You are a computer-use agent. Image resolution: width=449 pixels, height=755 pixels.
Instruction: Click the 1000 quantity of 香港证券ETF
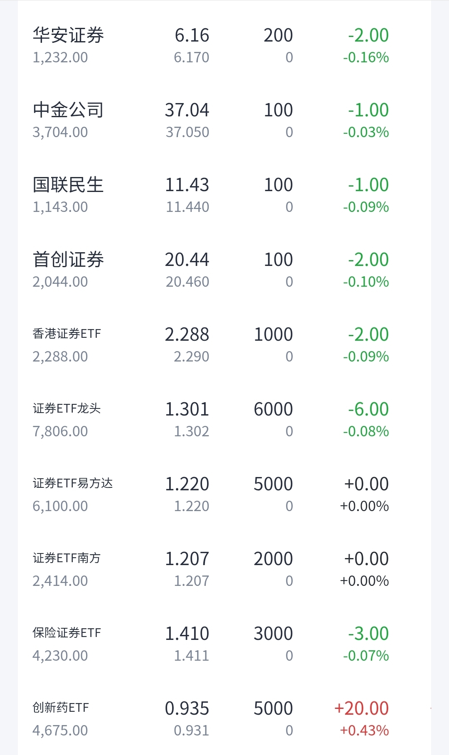(x=273, y=334)
